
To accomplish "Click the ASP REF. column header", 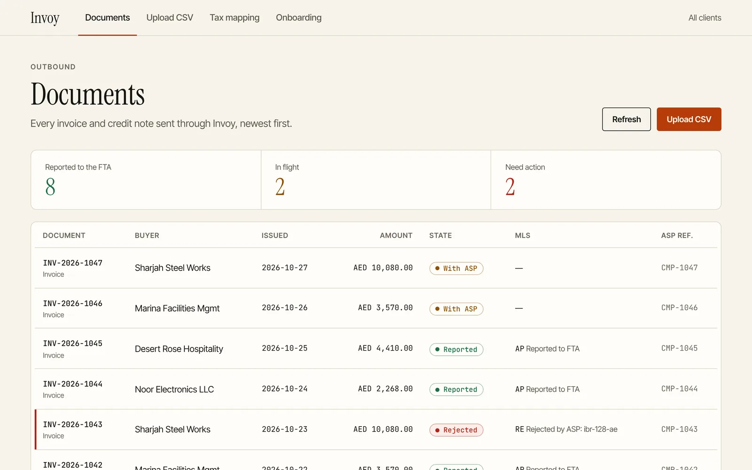I will [x=677, y=235].
